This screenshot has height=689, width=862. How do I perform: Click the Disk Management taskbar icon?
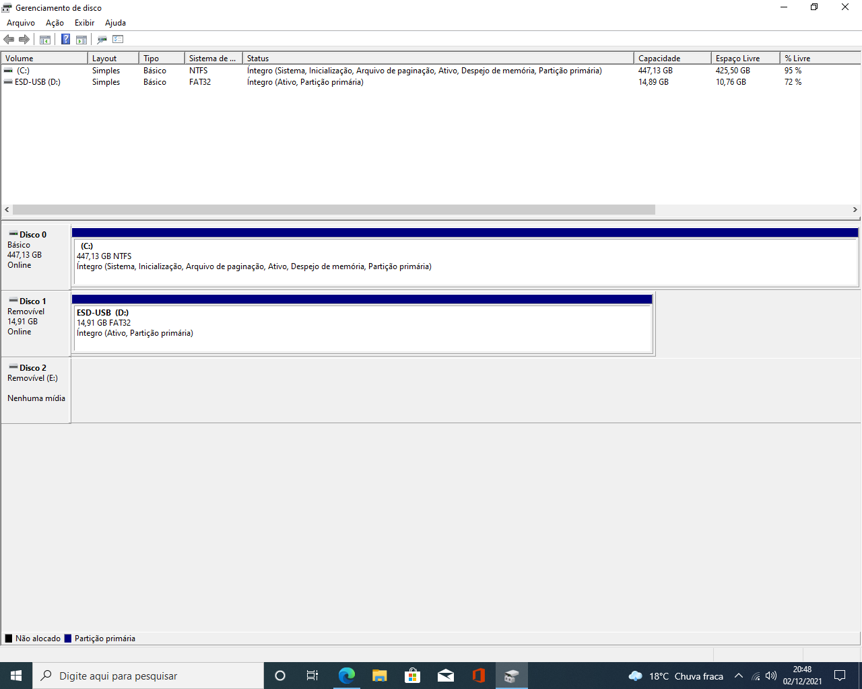511,676
